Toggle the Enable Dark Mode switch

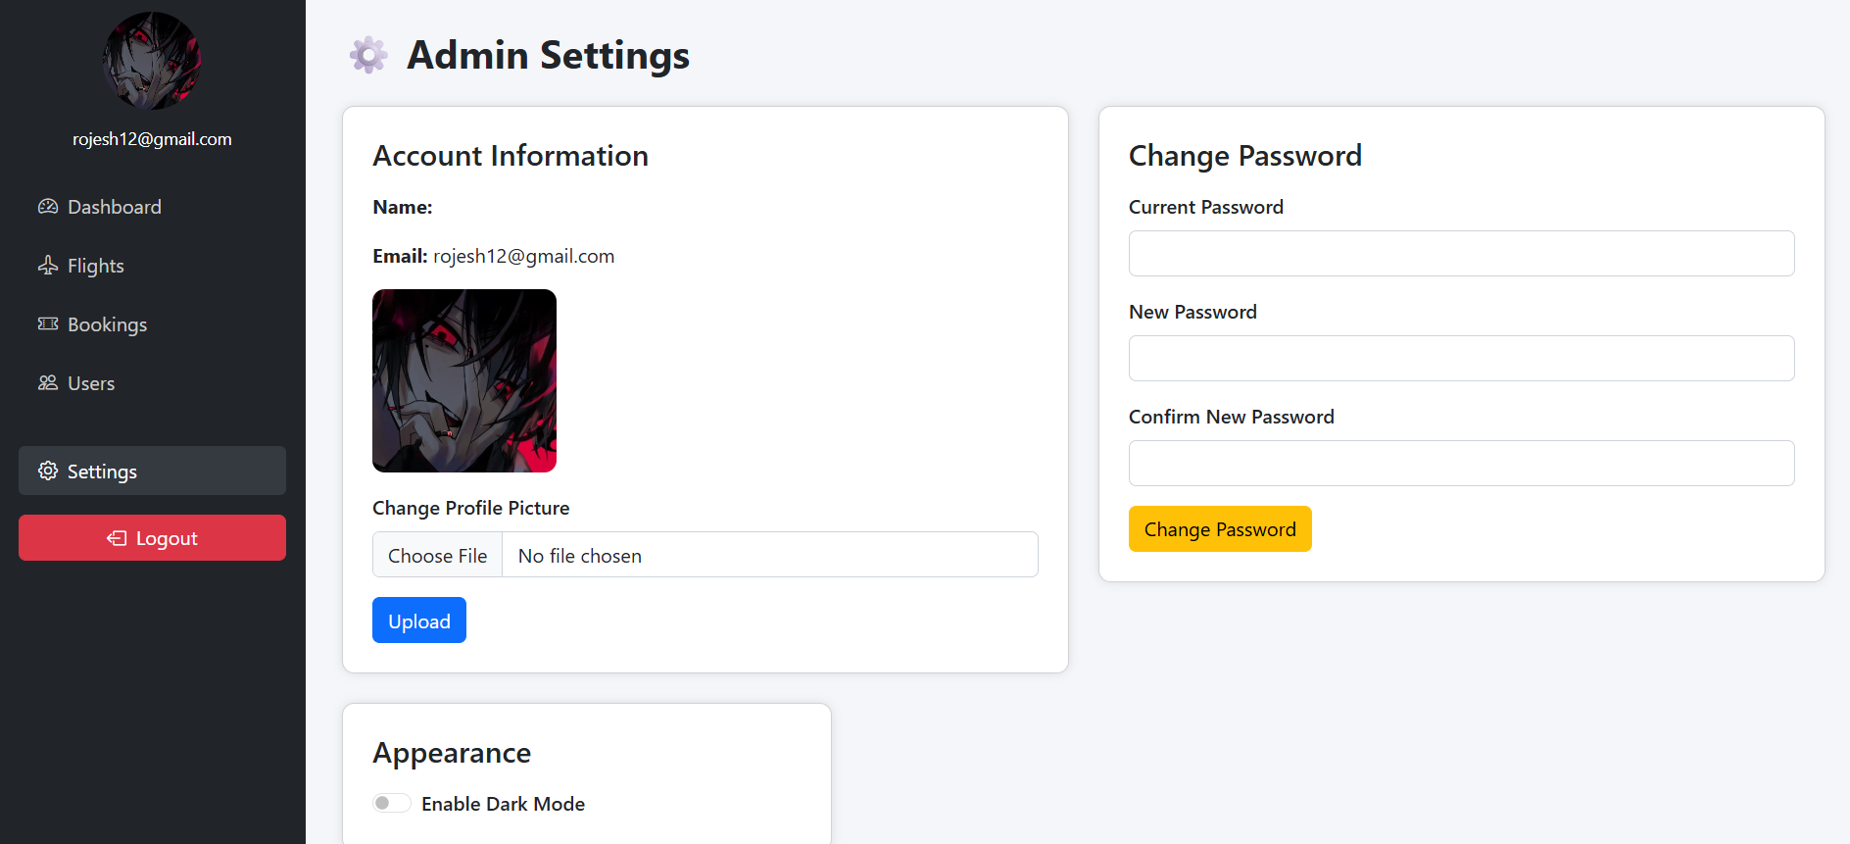[x=391, y=804]
